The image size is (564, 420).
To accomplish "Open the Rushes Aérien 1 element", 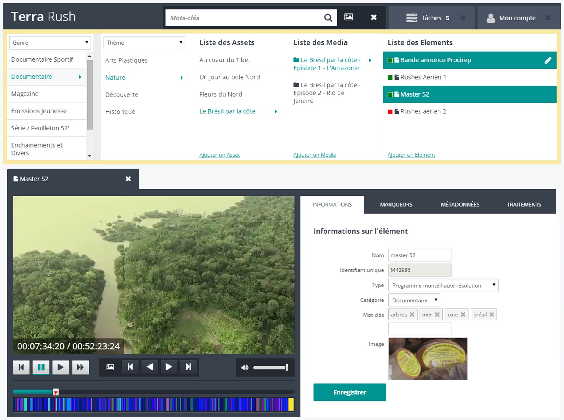I will click(469, 77).
